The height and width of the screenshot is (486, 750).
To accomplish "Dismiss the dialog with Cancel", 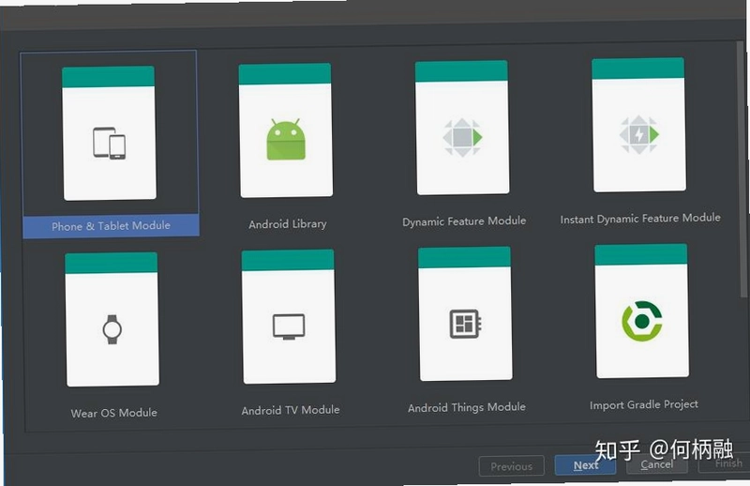I will 657,464.
